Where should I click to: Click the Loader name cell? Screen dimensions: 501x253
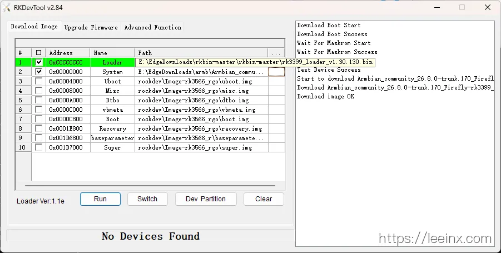point(112,62)
